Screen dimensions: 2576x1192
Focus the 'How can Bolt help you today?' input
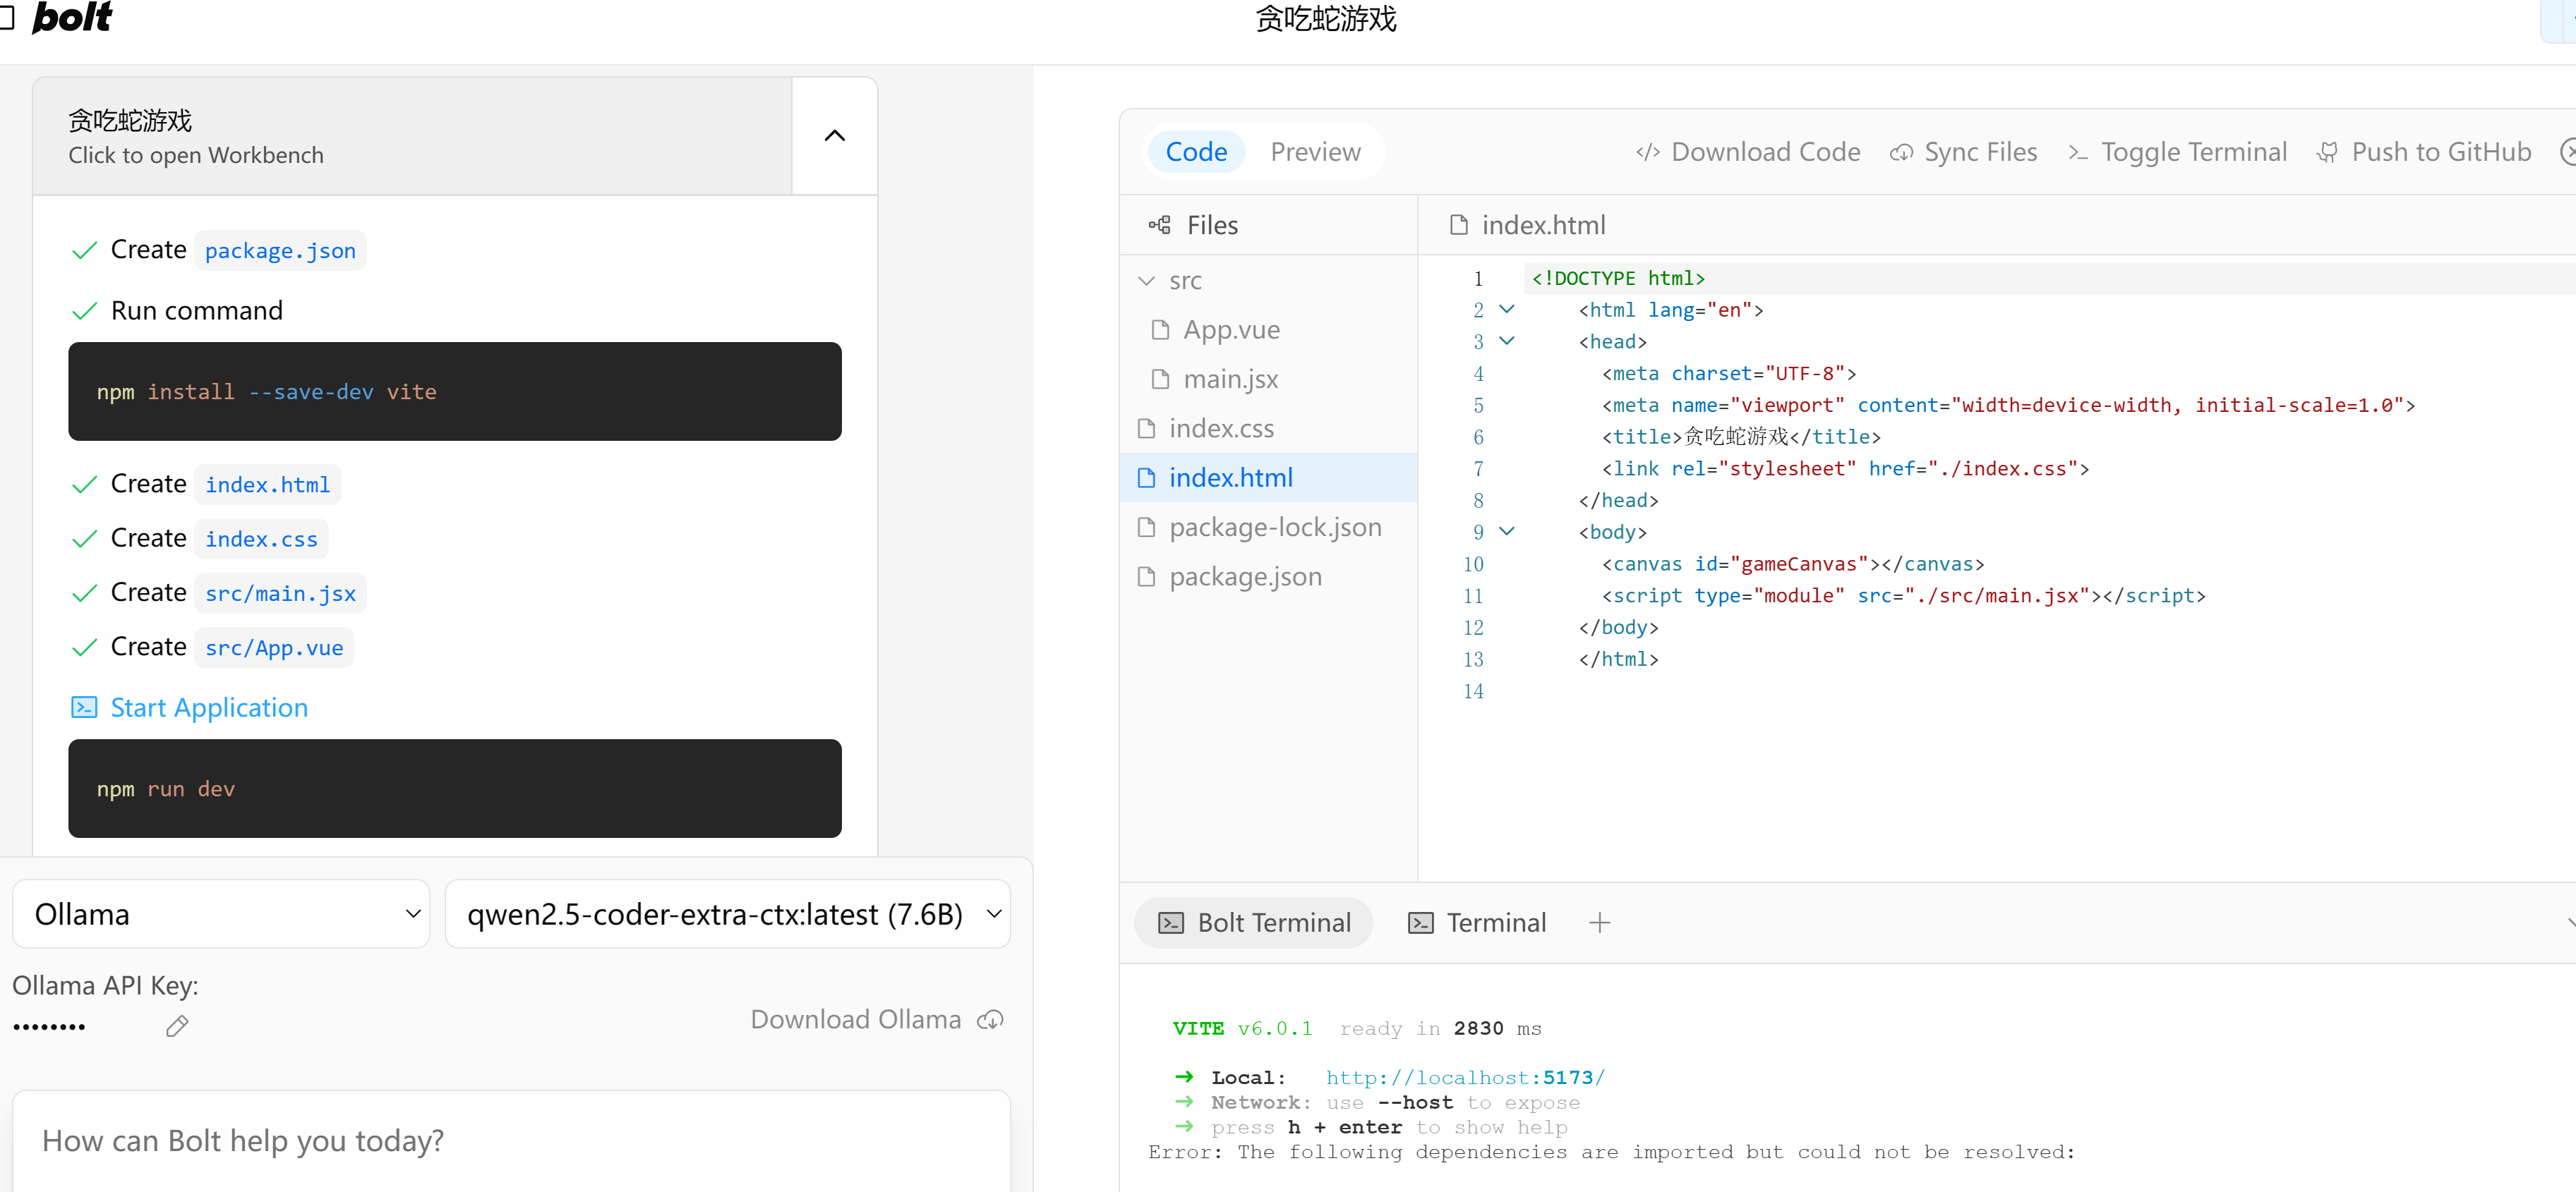(510, 1140)
